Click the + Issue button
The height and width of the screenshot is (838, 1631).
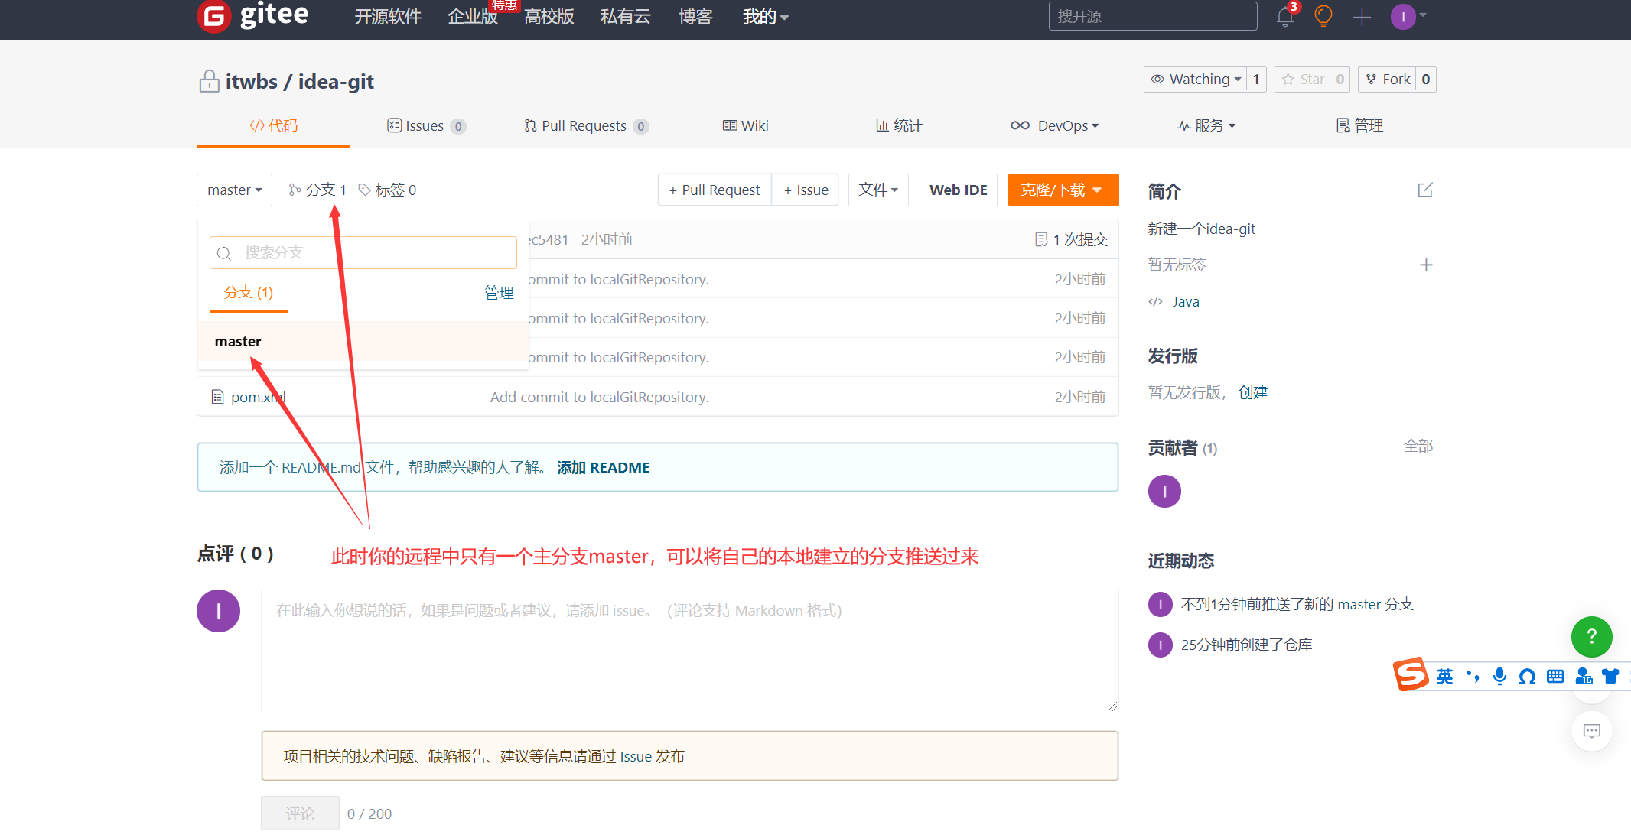tap(806, 190)
